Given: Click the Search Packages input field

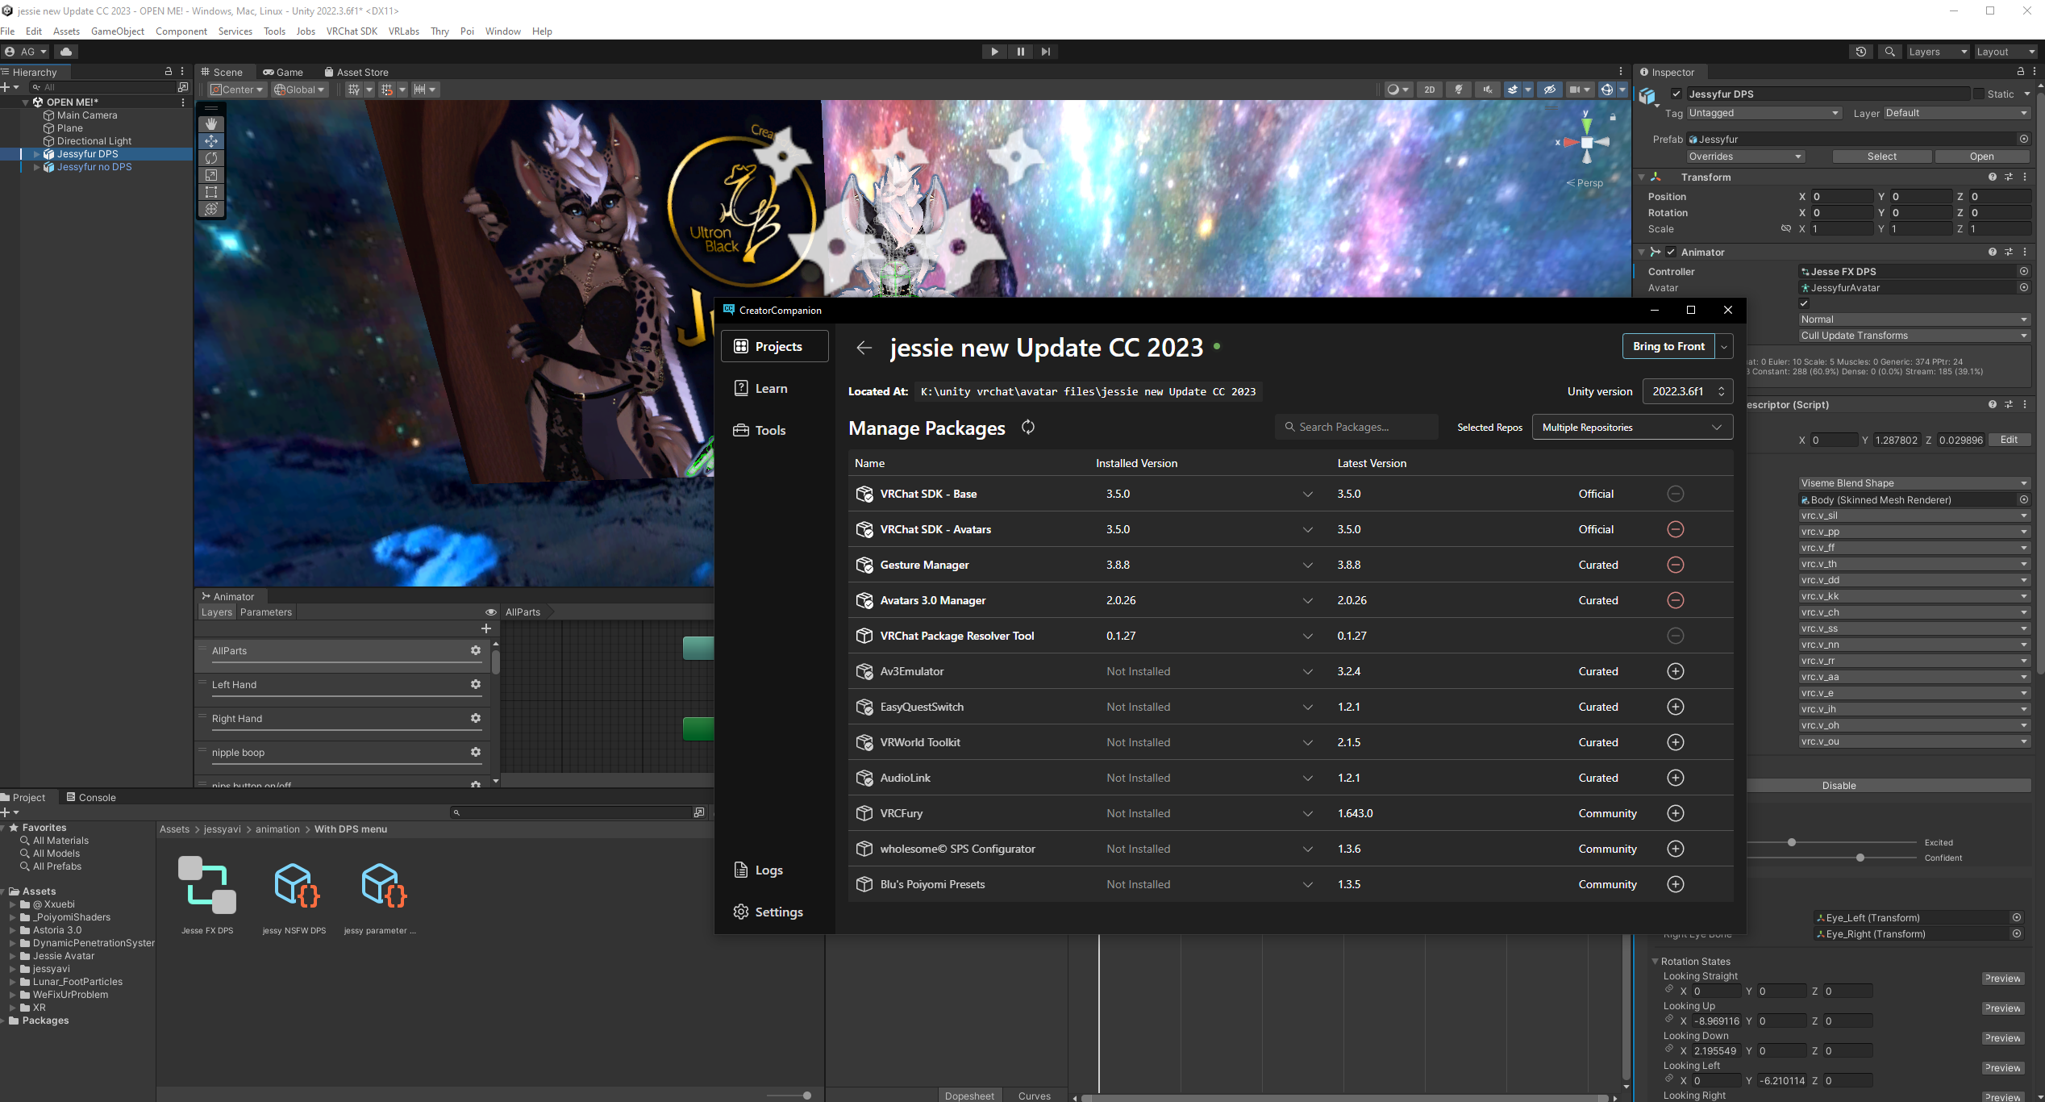Looking at the screenshot, I should tap(1357, 427).
